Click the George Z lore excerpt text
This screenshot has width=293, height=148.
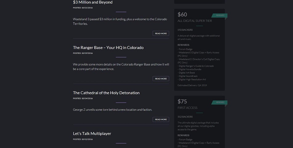[x=112, y=110]
